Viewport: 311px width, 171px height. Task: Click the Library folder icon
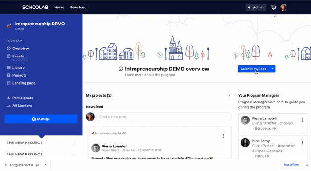point(8,67)
